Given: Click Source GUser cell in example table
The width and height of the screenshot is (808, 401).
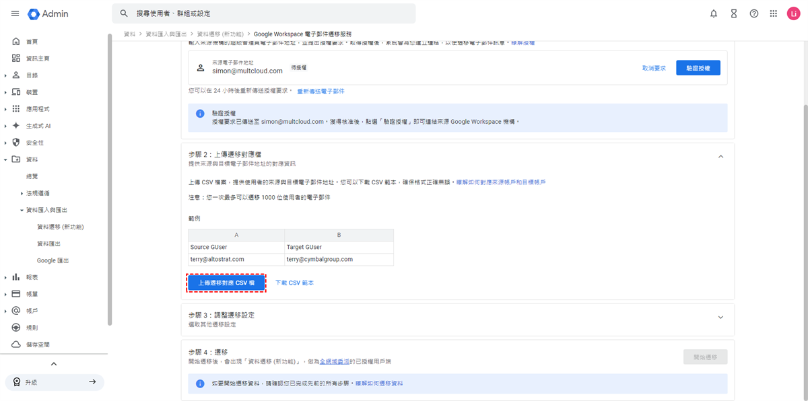Looking at the screenshot, I should coord(236,247).
